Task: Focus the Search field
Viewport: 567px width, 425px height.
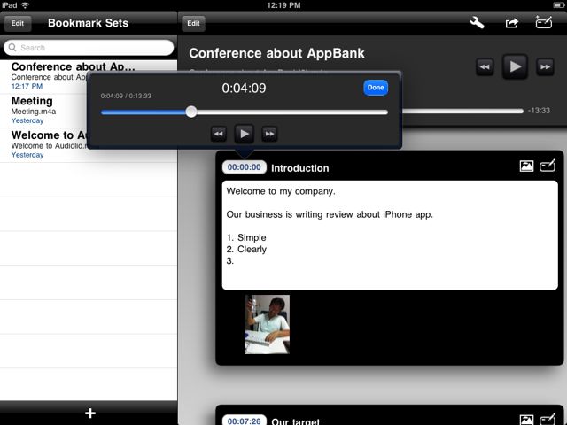Action: pyautogui.click(x=89, y=48)
